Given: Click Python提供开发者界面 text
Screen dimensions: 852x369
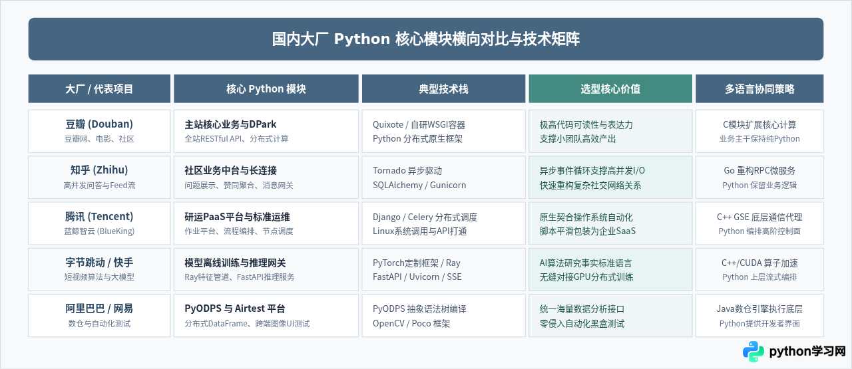Looking at the screenshot, I should (759, 324).
